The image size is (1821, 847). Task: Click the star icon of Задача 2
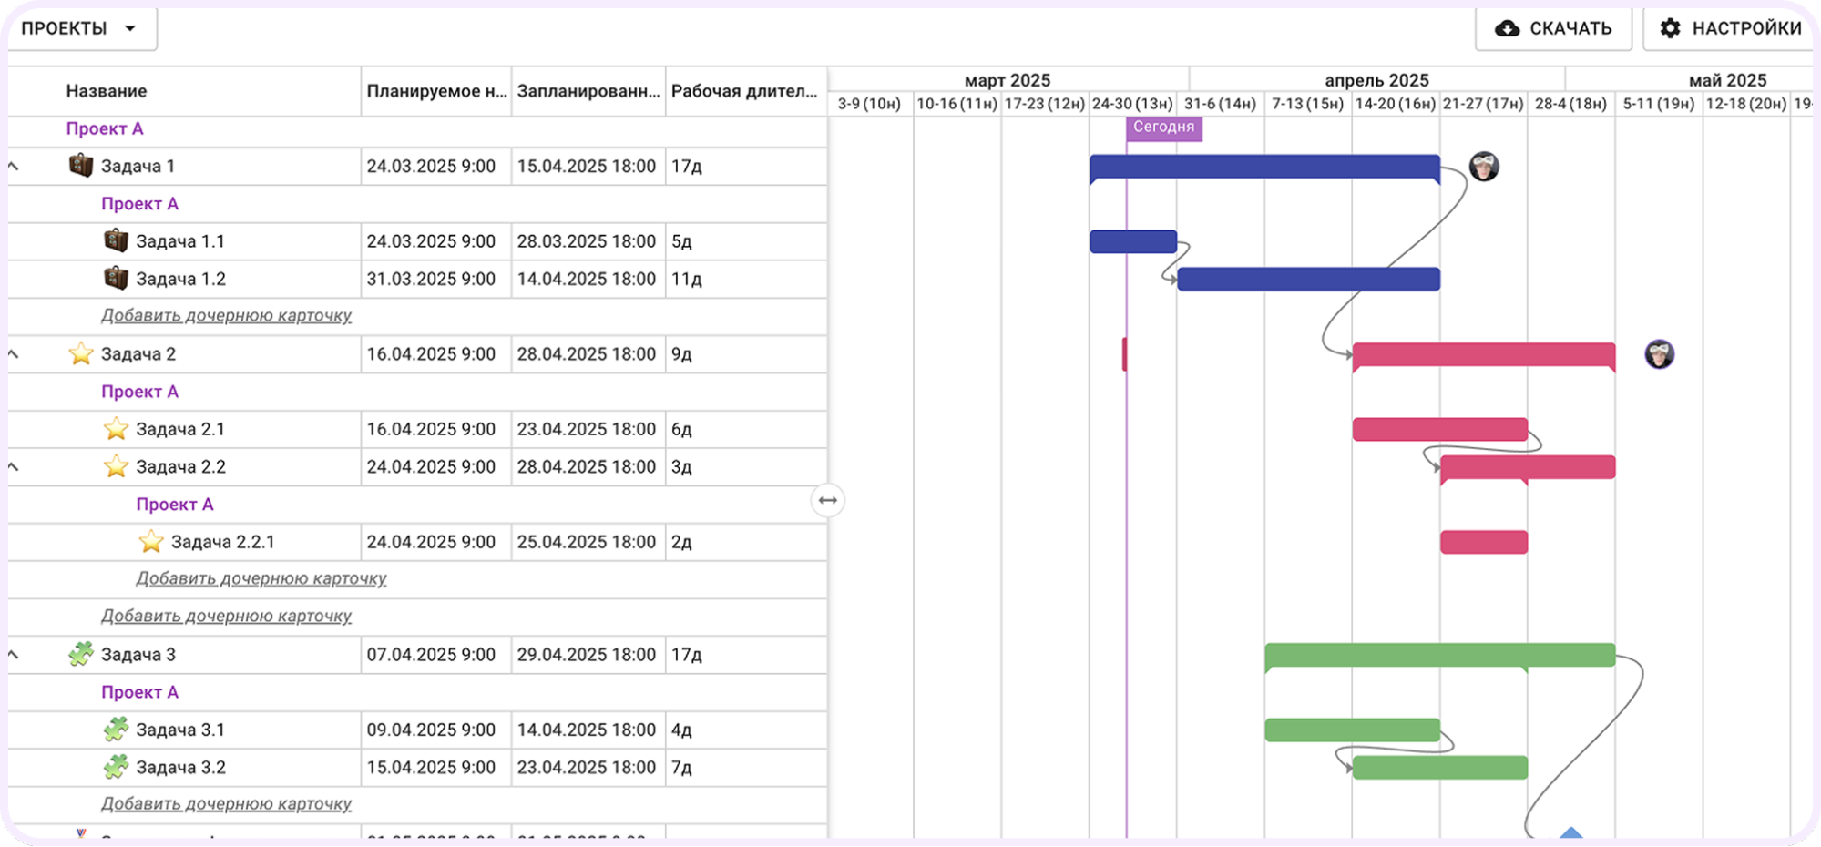tap(81, 353)
